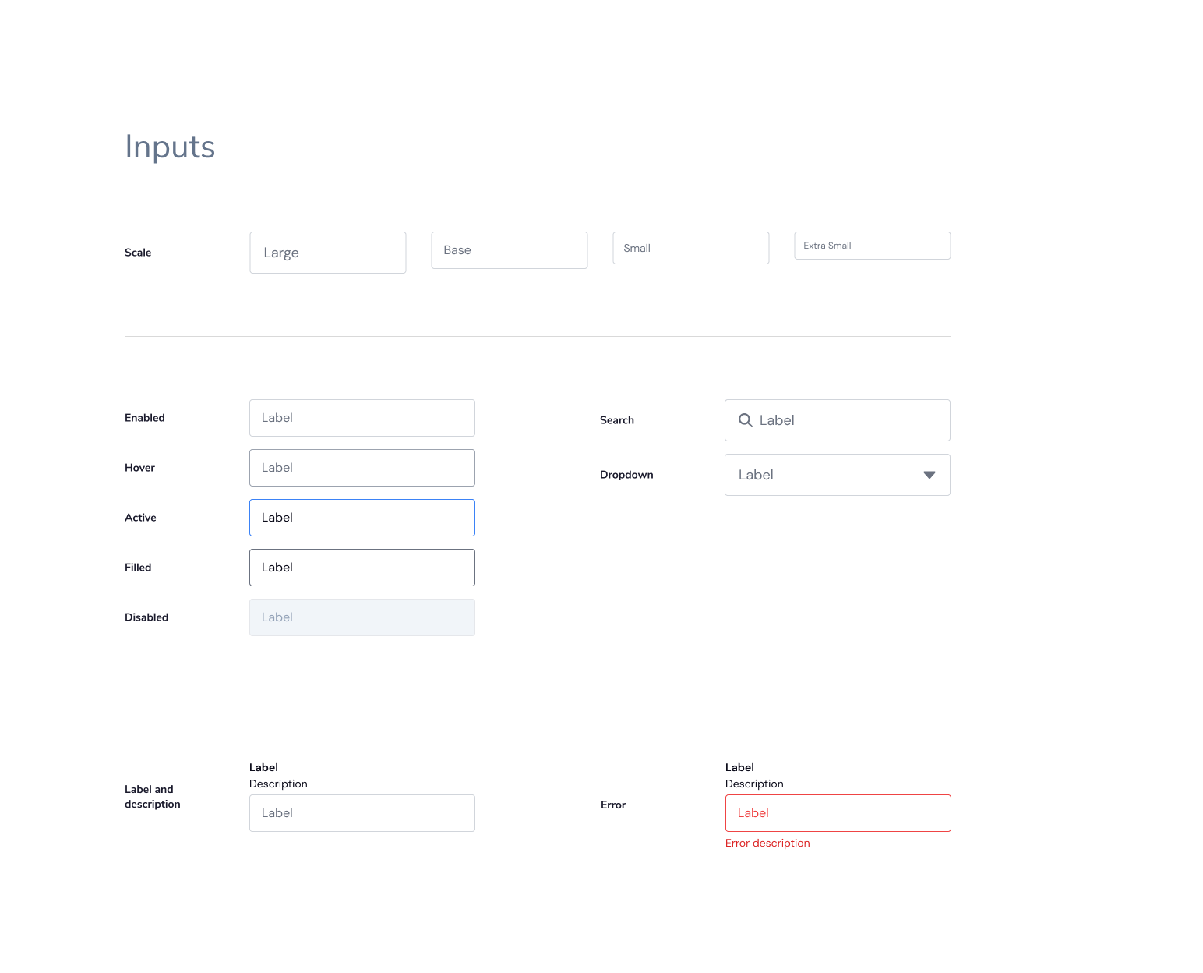Click the Dropdown row label
Viewport: 1203px width, 973px height.
click(626, 475)
